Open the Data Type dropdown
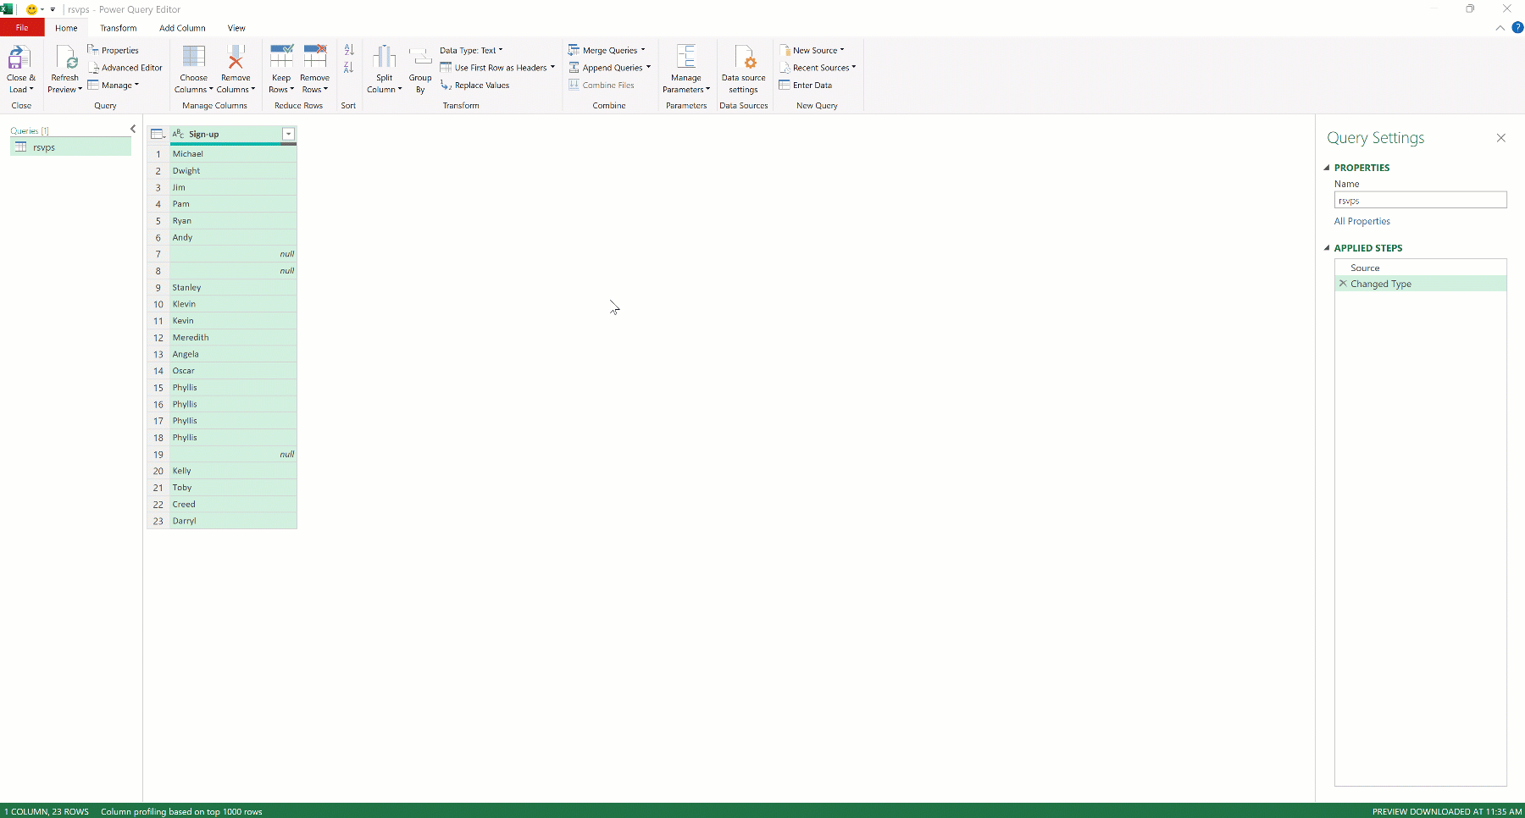This screenshot has width=1525, height=818. click(x=500, y=50)
